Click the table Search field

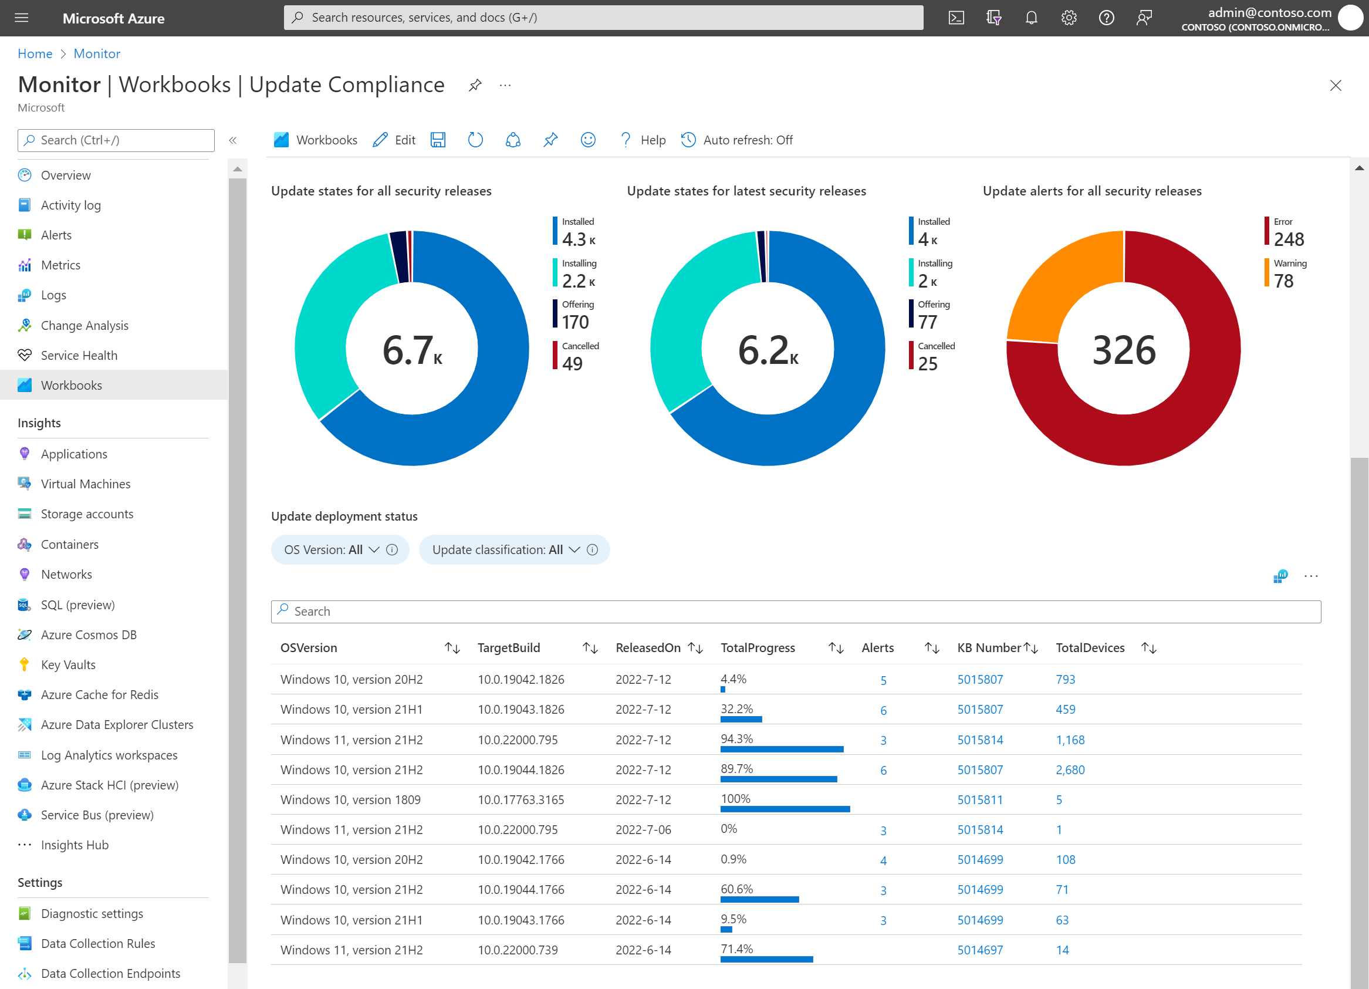(796, 611)
